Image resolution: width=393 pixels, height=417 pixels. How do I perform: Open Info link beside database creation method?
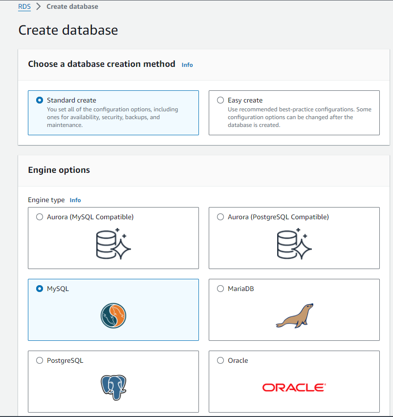187,64
